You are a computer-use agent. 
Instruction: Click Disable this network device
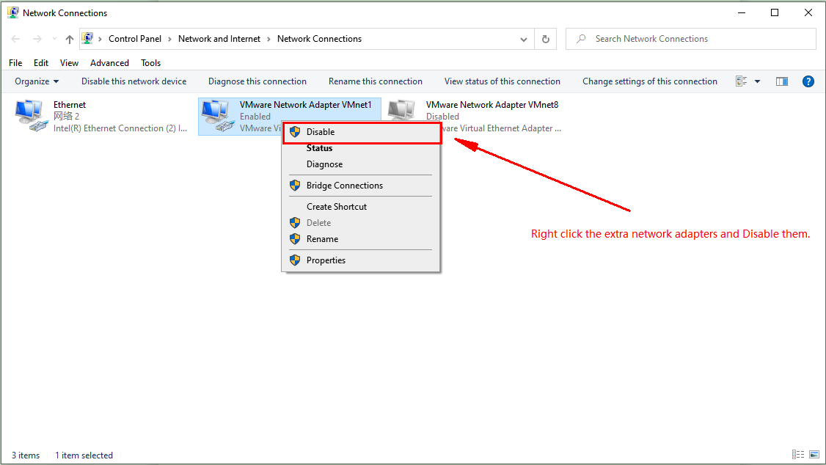[x=134, y=81]
